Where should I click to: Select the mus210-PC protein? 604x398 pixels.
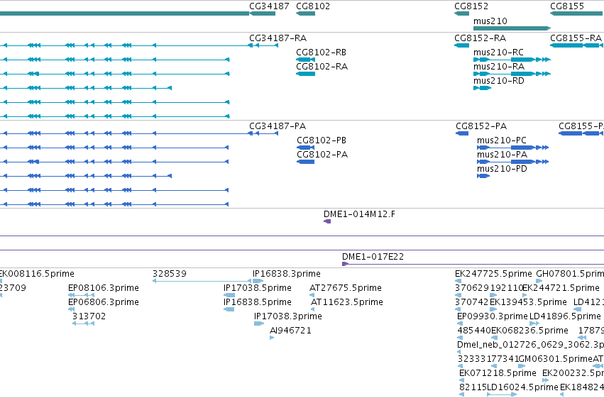click(512, 148)
